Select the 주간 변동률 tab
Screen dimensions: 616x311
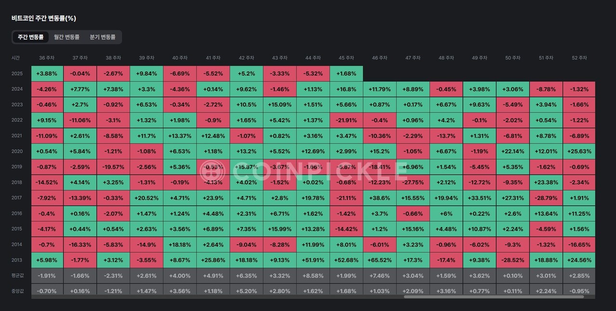click(x=30, y=37)
